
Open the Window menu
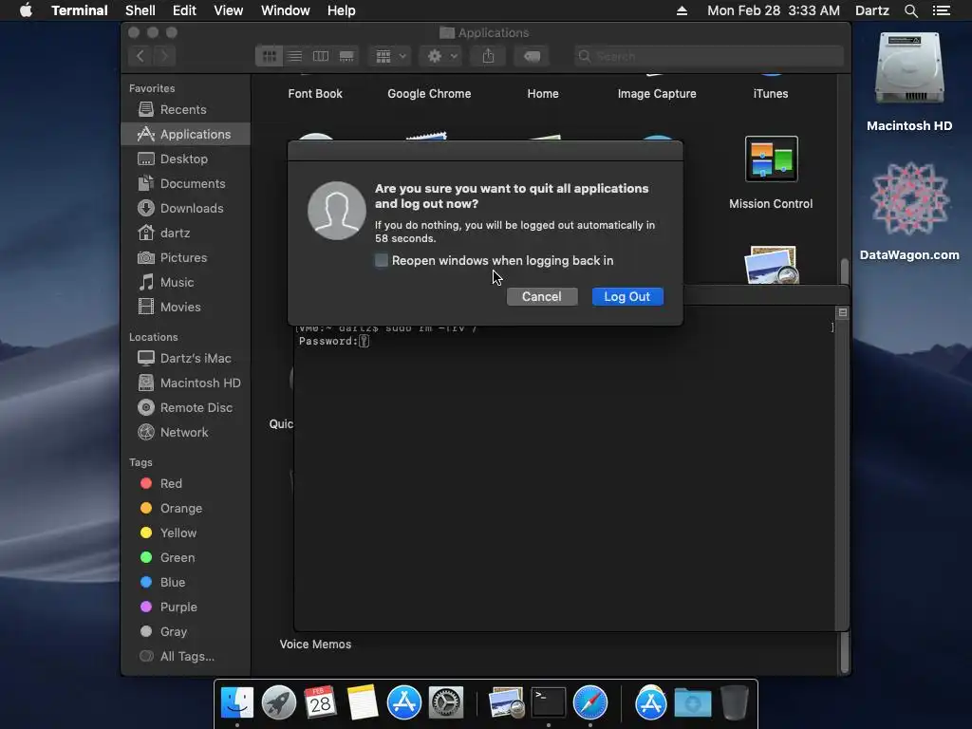(x=285, y=10)
